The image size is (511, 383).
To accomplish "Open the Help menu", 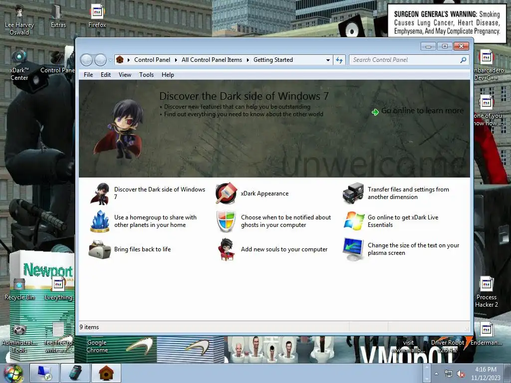I will click(x=168, y=75).
